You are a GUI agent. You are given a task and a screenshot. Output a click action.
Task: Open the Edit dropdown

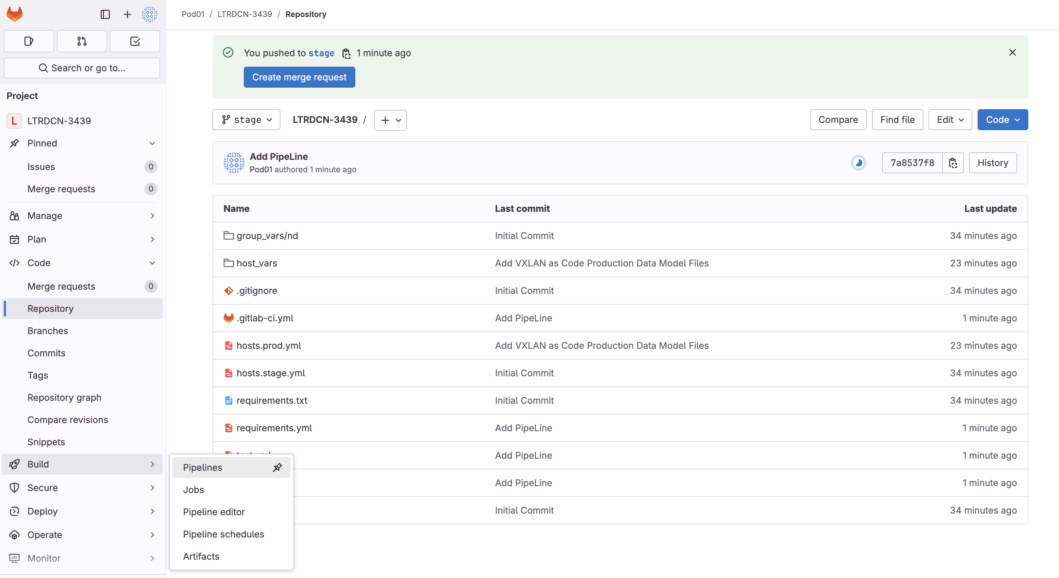pyautogui.click(x=950, y=120)
